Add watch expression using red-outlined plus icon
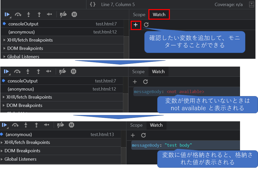The height and width of the screenshot is (170, 258). pyautogui.click(x=135, y=25)
